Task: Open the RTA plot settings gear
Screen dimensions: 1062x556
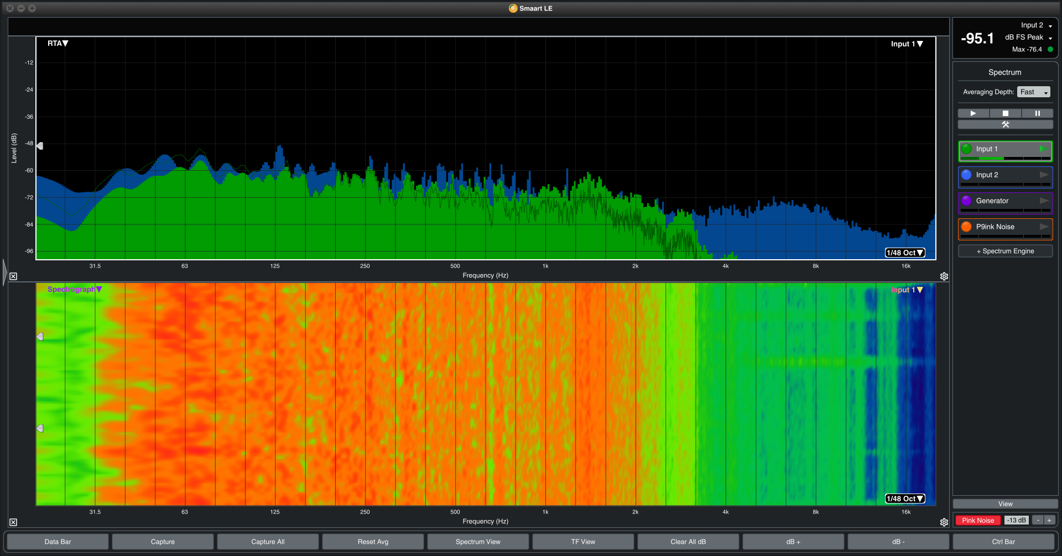Action: (x=944, y=276)
